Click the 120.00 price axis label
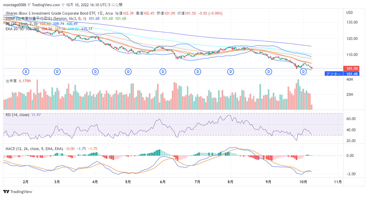This screenshot has height=197, width=368. [352, 39]
